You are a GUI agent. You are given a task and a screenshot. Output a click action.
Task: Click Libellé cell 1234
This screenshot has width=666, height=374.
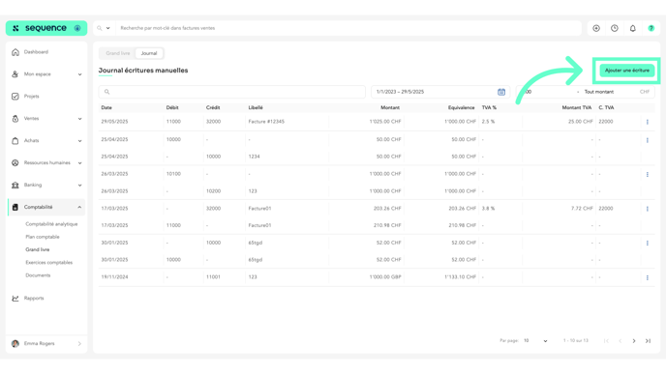(254, 157)
